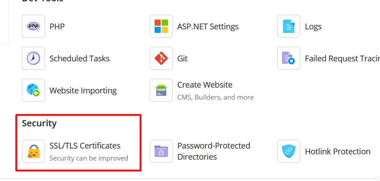Screen dimensions: 380x181
Task: Click the red Git icon
Action: (x=161, y=58)
